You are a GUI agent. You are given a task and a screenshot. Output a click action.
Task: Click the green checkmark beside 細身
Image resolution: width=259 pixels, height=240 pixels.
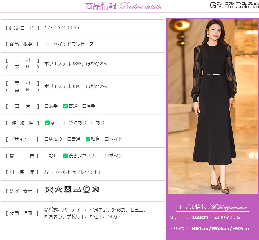(88, 139)
